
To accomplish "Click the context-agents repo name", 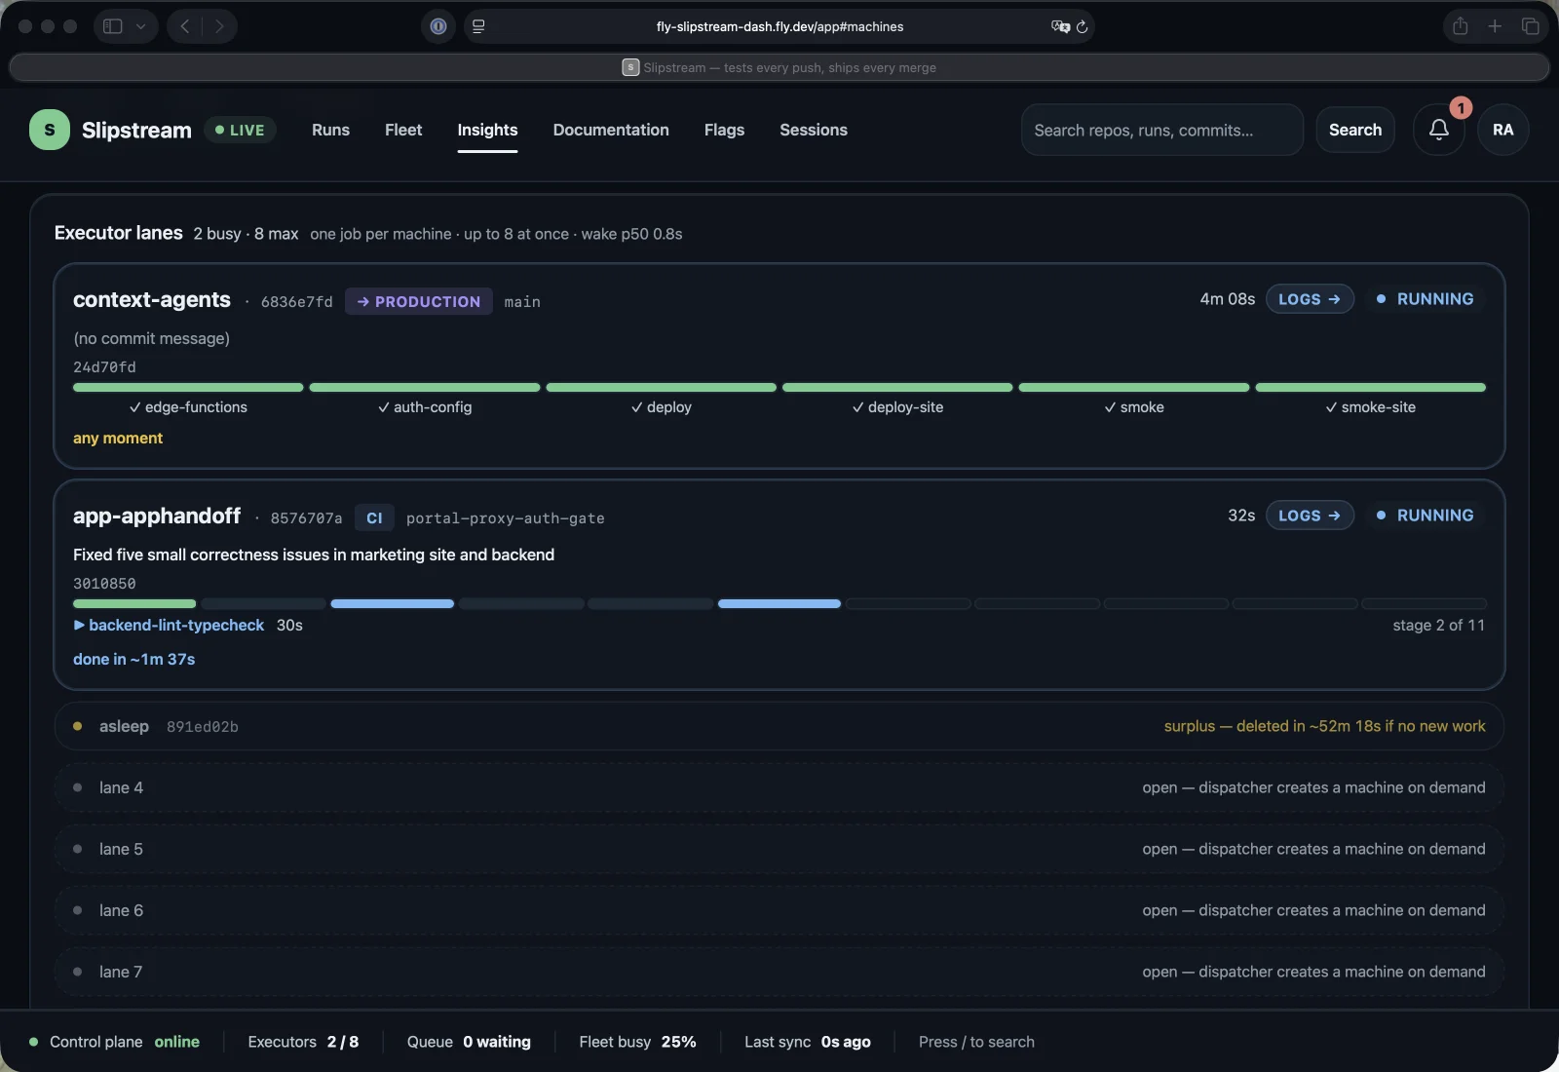I will [152, 299].
